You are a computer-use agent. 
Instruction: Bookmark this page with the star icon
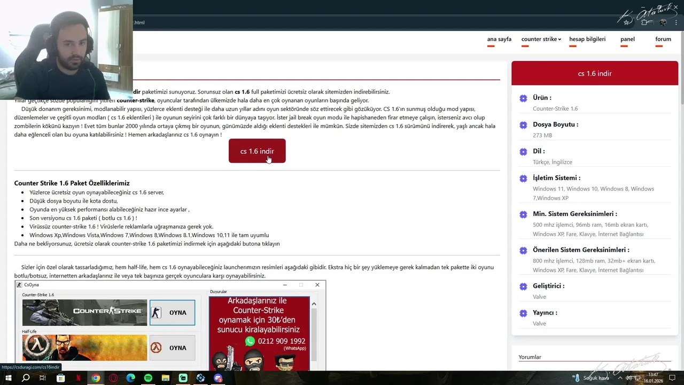point(626,22)
